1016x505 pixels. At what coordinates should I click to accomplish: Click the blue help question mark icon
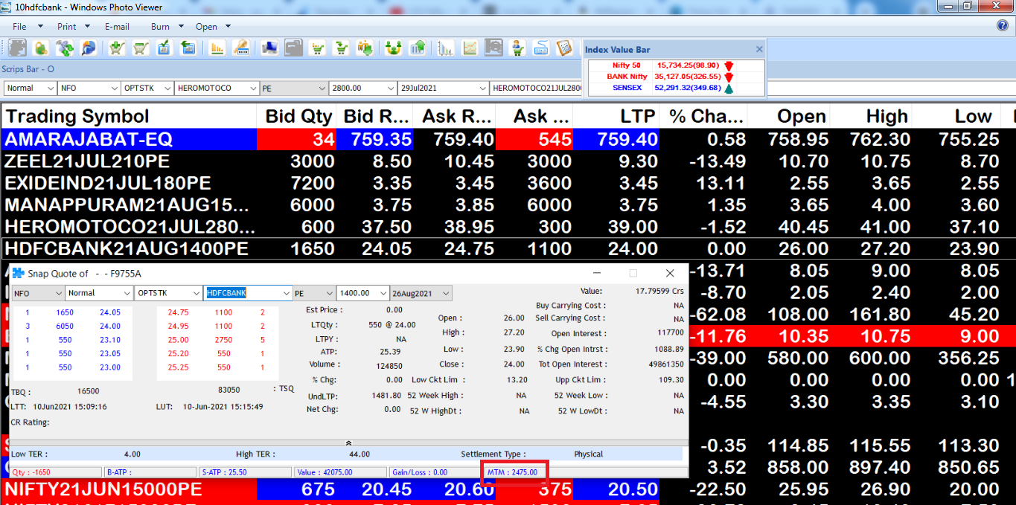click(1002, 25)
